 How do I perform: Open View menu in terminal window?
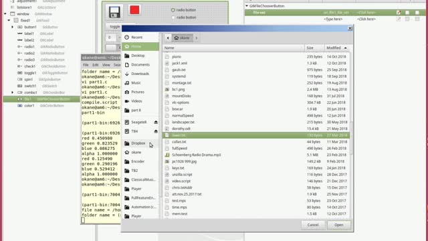(x=106, y=65)
